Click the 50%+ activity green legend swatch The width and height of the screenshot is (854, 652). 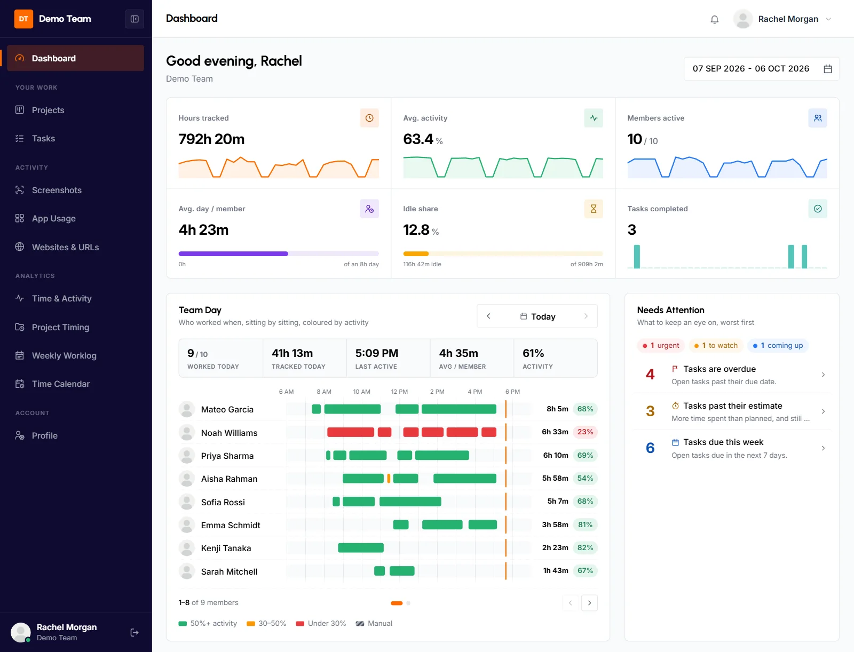click(183, 624)
